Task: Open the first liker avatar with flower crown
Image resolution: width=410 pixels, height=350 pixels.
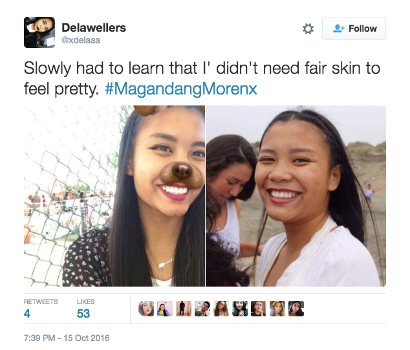Action: (146, 309)
